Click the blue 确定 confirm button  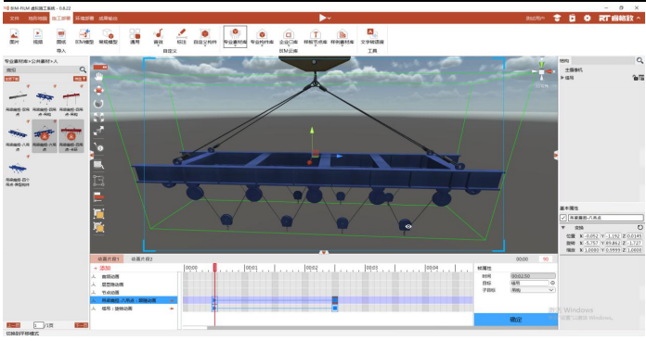(x=515, y=320)
